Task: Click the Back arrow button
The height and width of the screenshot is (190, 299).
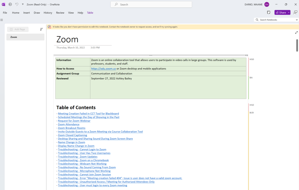Action: click(10, 4)
